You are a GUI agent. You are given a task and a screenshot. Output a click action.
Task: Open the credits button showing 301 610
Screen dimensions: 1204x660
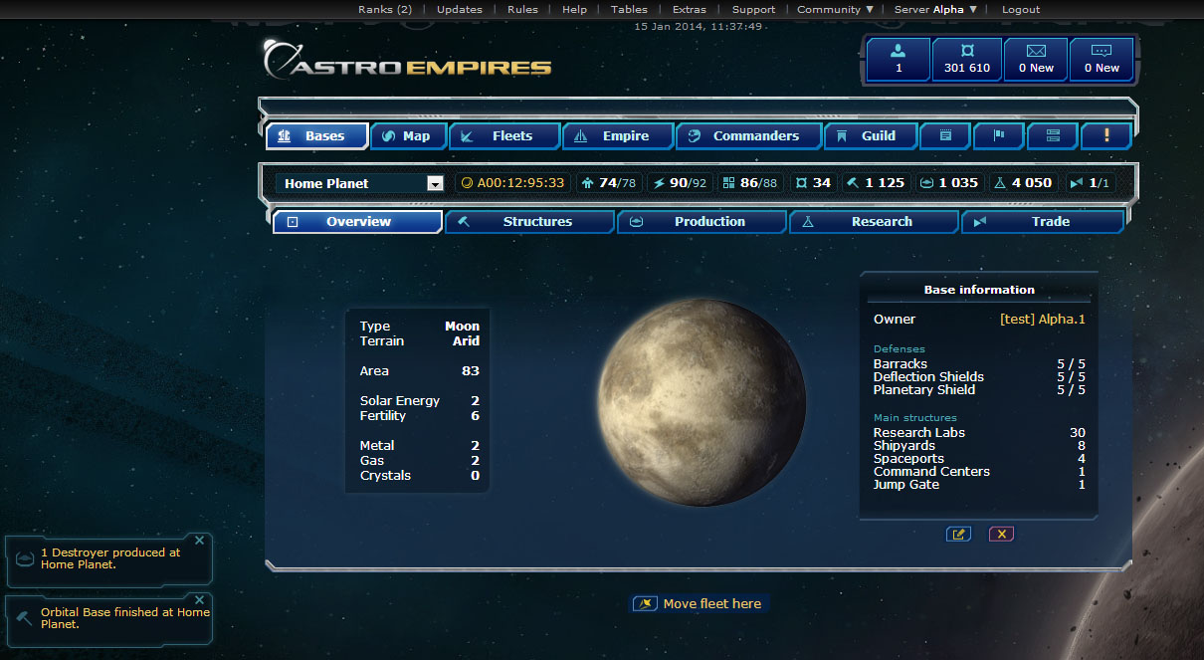pos(967,59)
